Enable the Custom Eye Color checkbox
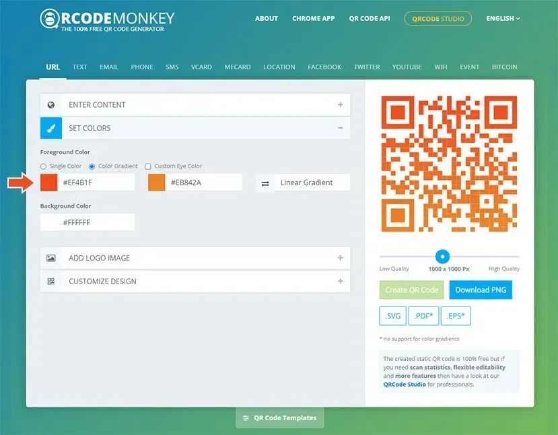Screen dimensions: 558x435 (148, 166)
